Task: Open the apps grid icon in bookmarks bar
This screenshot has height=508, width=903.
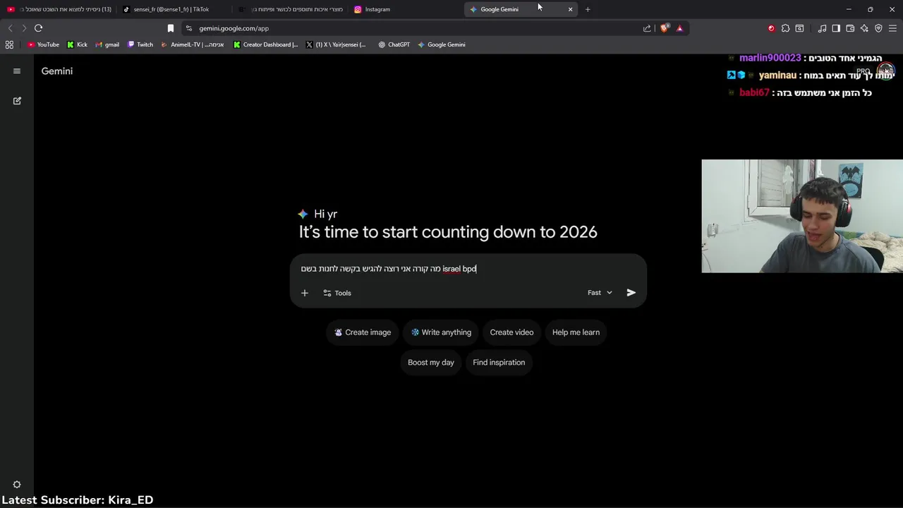Action: pos(9,44)
